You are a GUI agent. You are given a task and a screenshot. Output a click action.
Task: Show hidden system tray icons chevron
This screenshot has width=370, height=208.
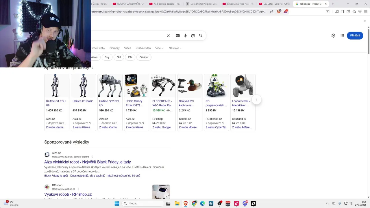(x=327, y=203)
